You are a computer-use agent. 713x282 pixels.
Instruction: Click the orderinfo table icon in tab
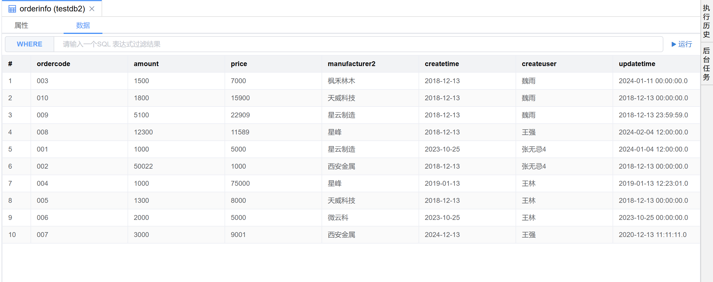pyautogui.click(x=12, y=9)
